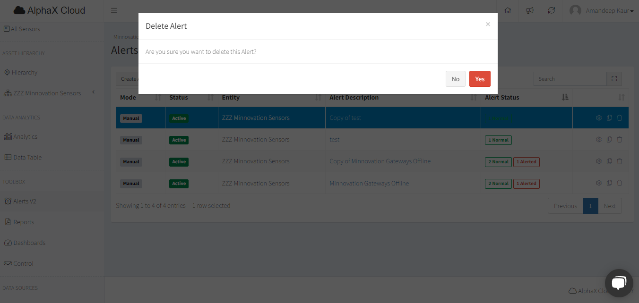This screenshot has width=639, height=303.
Task: Click trash icon for the test alert
Action: (620, 140)
